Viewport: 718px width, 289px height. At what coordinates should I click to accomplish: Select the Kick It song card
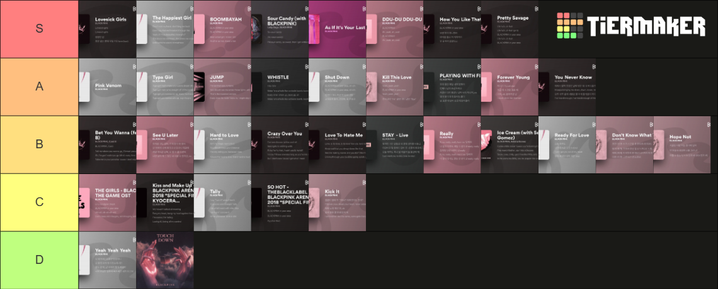point(338,202)
